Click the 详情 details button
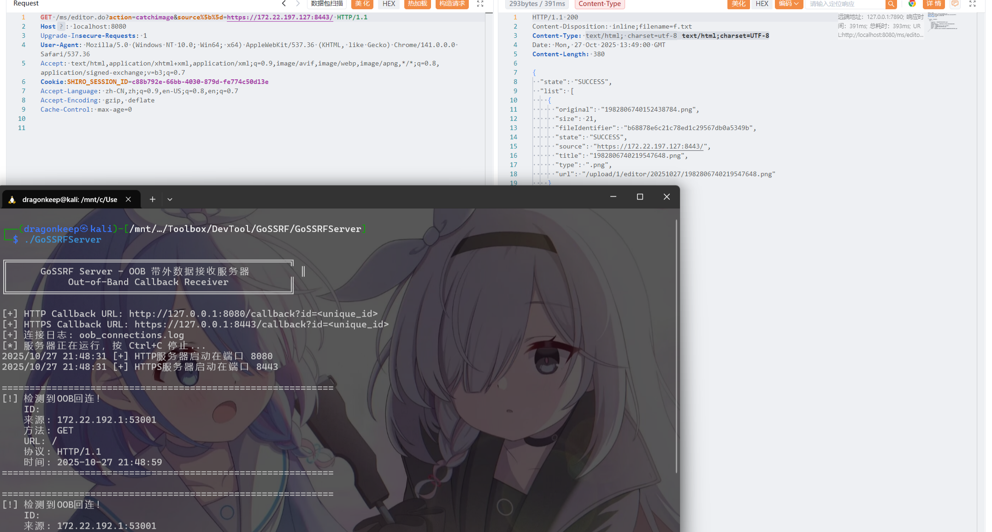992x532 pixels. (x=933, y=4)
